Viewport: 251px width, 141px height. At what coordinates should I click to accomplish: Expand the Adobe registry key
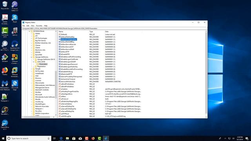[31, 34]
